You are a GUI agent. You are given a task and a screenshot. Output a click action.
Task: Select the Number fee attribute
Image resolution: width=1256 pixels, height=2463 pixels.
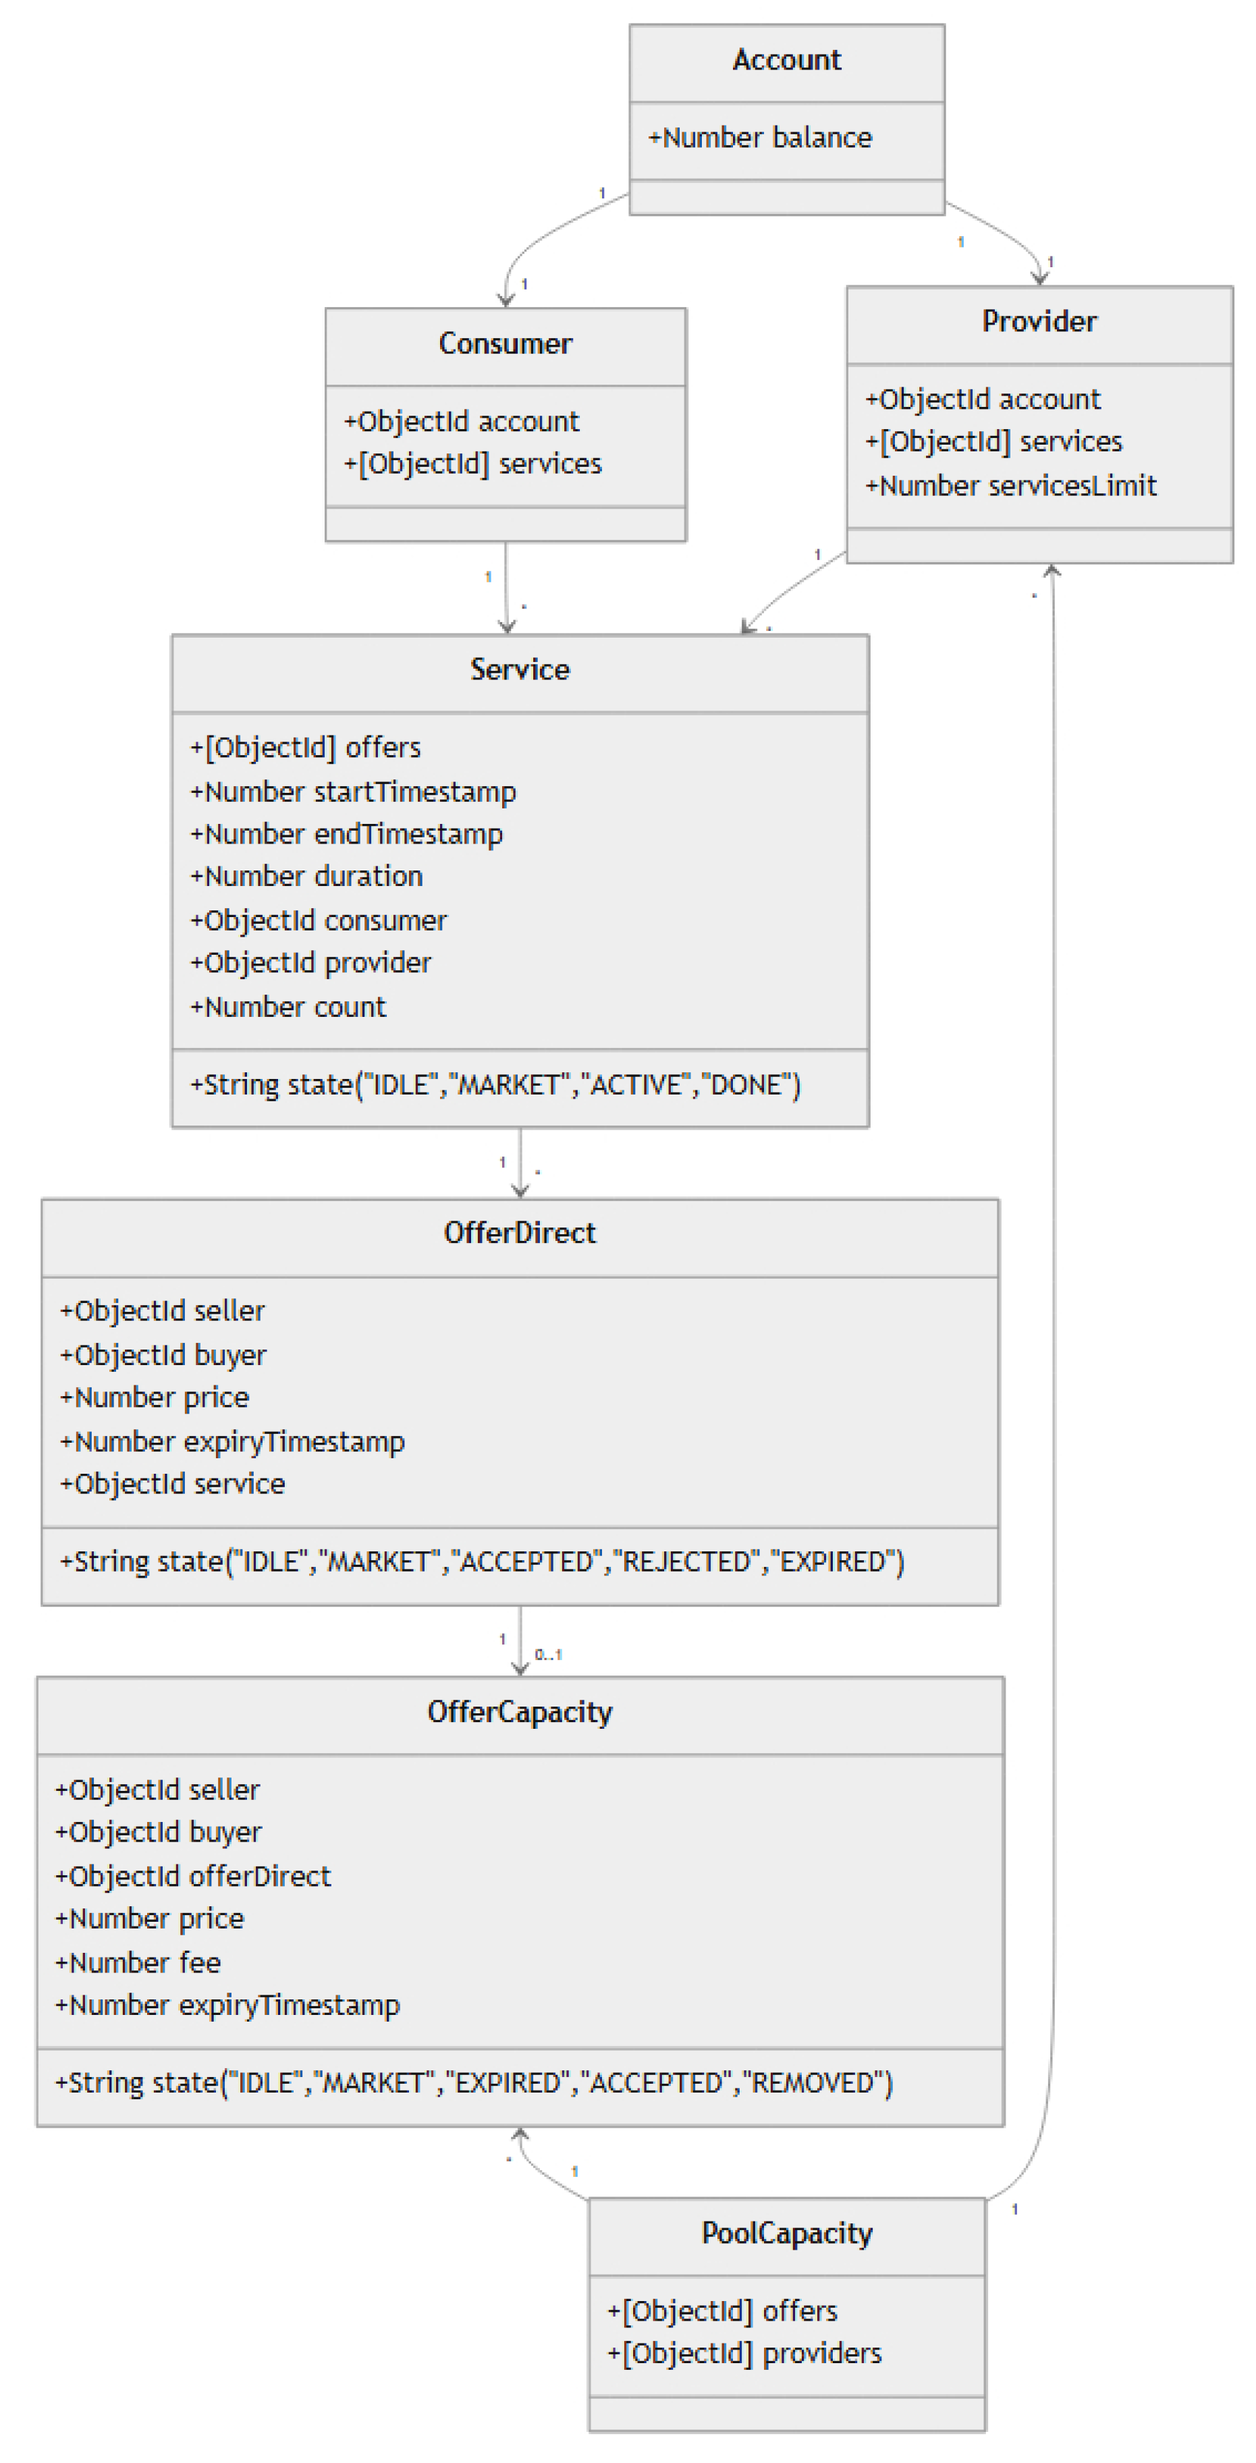coord(138,1963)
